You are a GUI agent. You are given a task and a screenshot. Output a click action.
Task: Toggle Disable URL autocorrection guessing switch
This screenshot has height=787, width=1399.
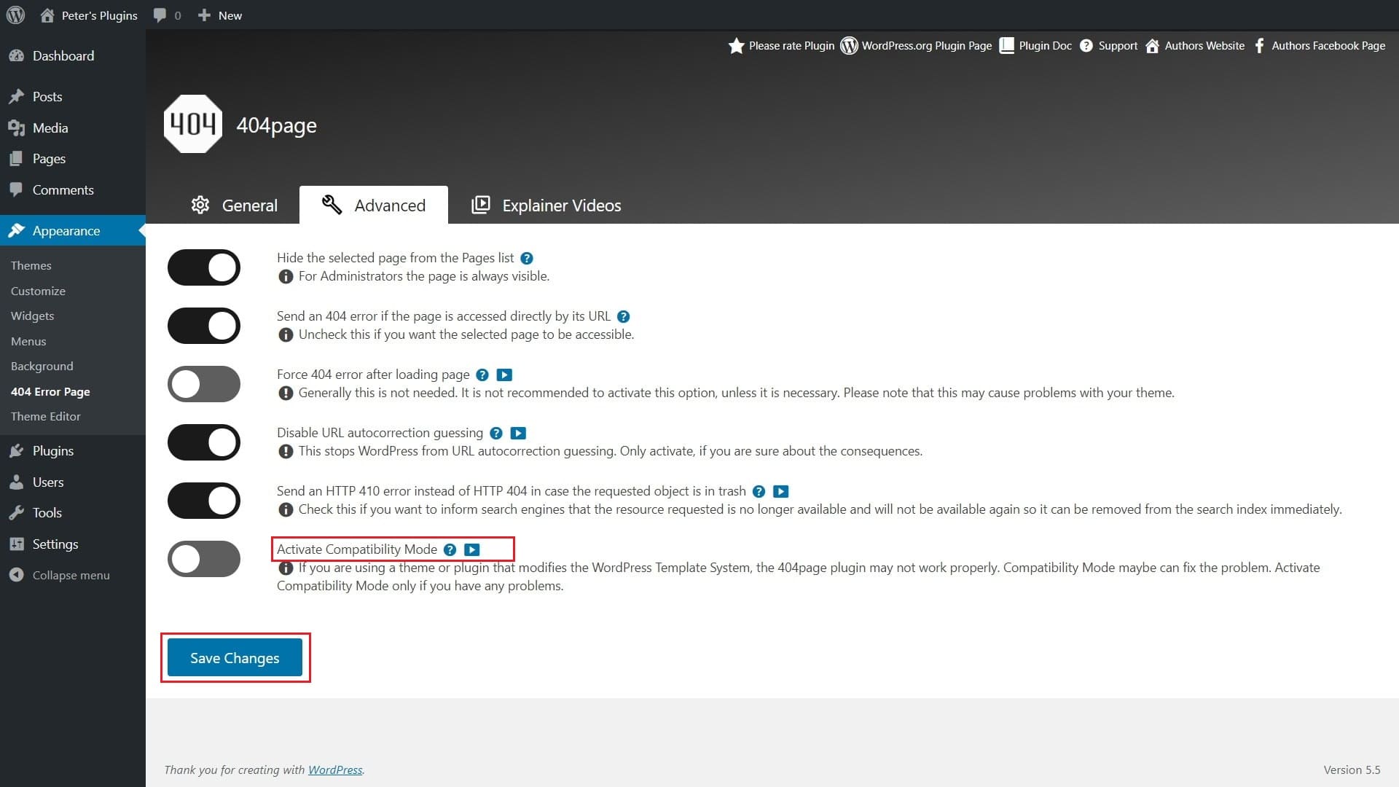(204, 442)
